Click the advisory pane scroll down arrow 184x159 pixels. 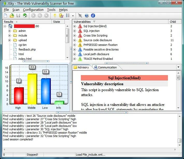[178, 108]
